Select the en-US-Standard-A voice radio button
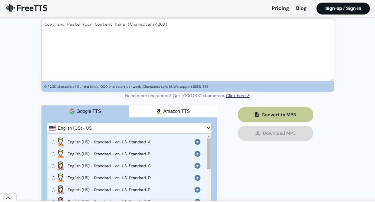Viewport: 375px width, 202px height. tap(53, 142)
